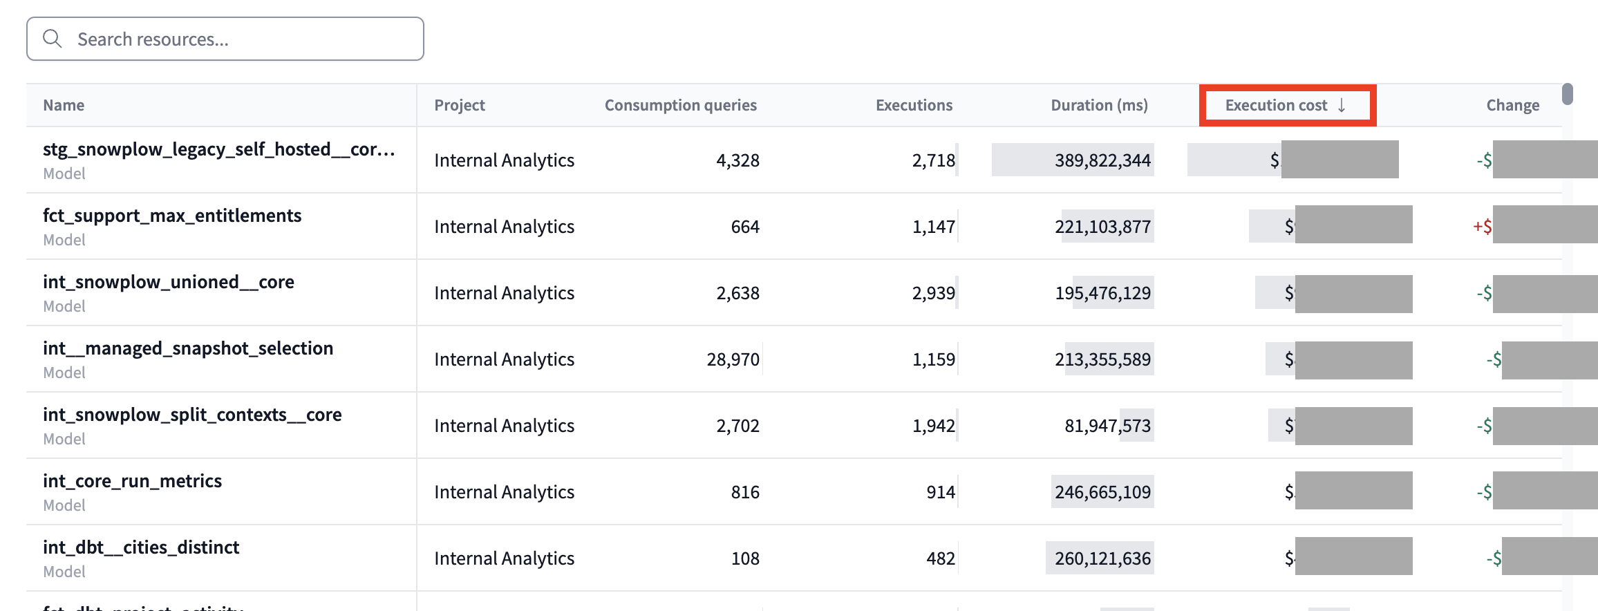The width and height of the screenshot is (1598, 611).
Task: Sort the table by the Change column
Action: pyautogui.click(x=1513, y=104)
